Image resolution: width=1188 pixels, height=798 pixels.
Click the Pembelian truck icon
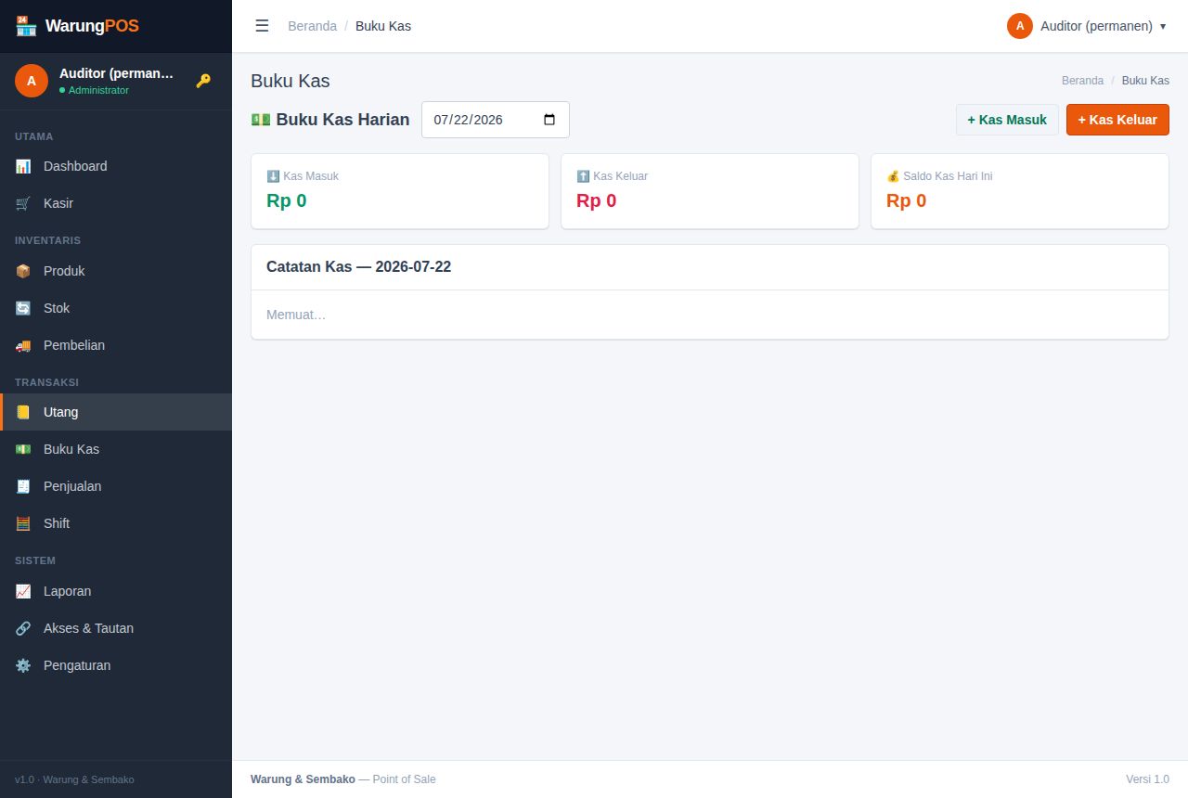click(x=23, y=345)
